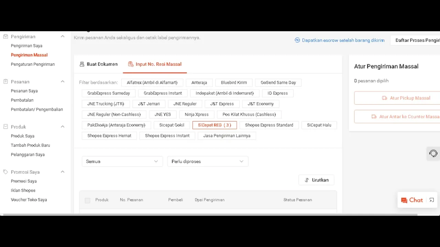Collapse the Pesanan sidebar section

[63, 82]
